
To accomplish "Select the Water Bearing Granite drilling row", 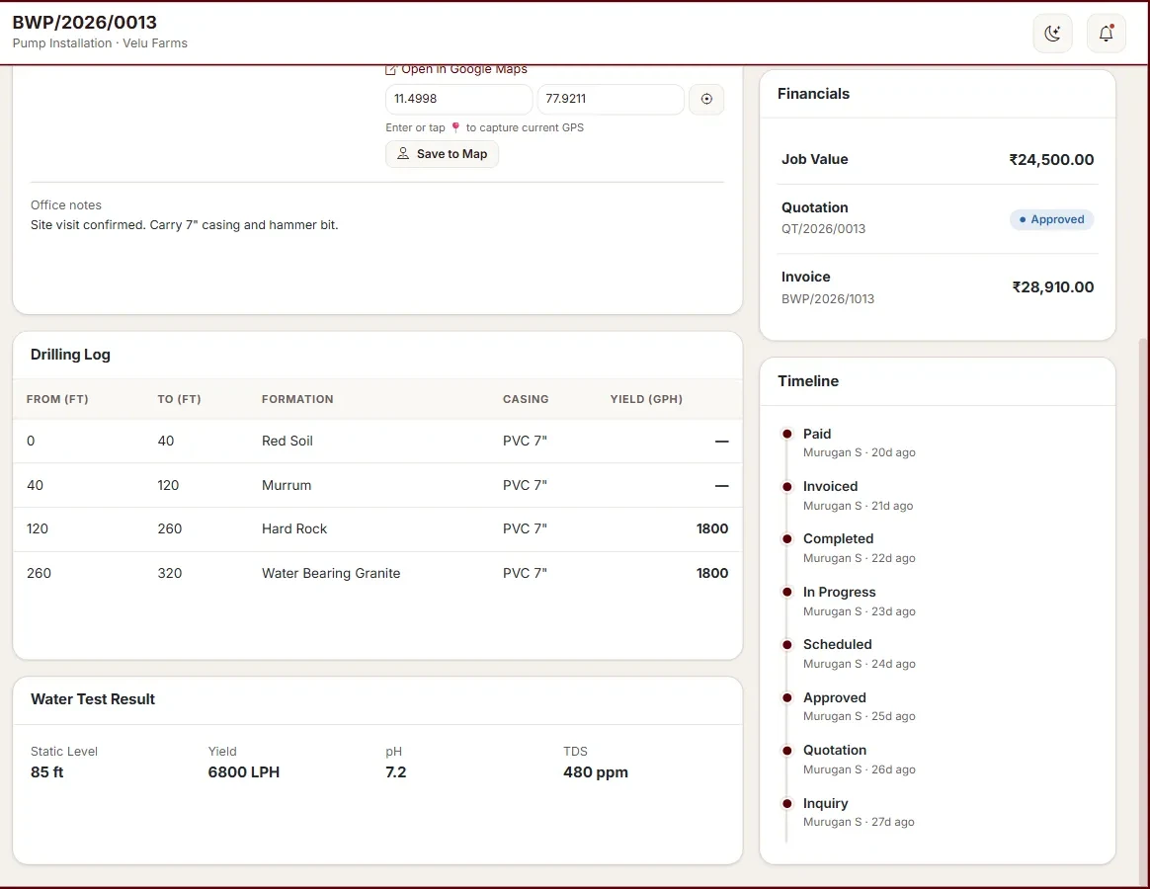I will click(x=377, y=574).
